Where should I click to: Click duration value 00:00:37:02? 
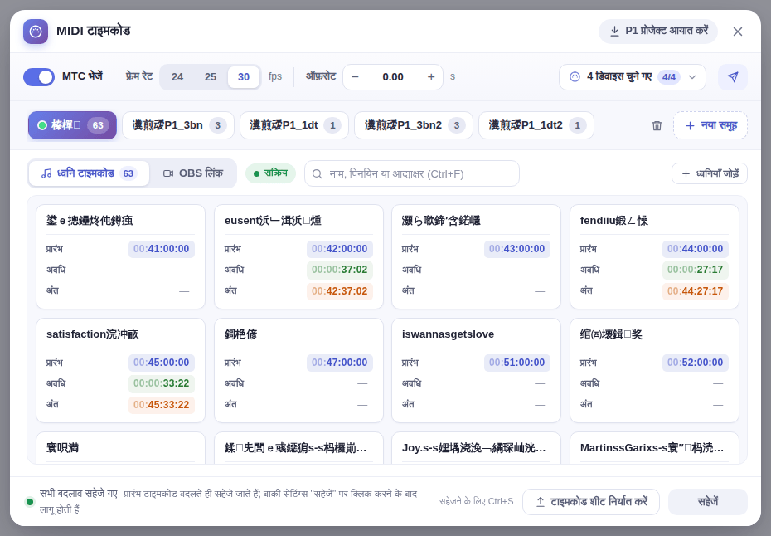coord(340,270)
